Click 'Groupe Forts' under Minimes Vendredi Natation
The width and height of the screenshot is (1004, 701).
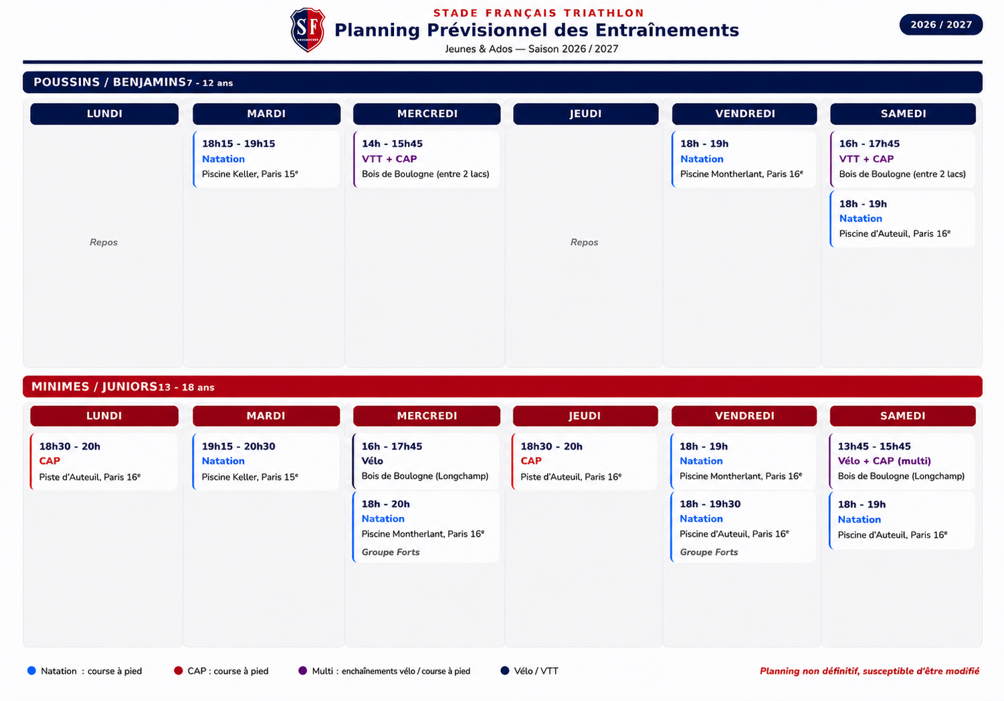[709, 552]
